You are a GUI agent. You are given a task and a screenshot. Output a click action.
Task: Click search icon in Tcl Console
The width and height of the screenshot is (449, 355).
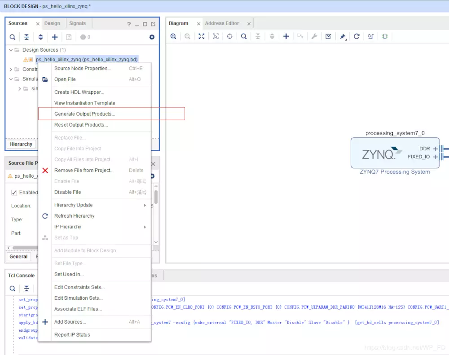click(x=12, y=288)
